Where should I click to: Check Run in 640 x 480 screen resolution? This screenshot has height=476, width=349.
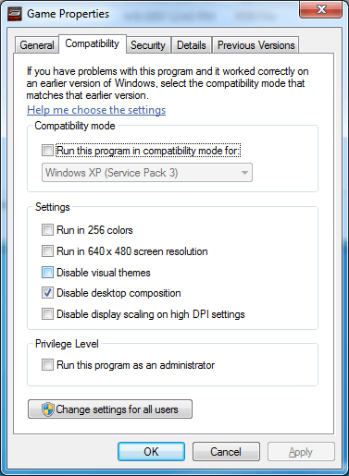(47, 251)
